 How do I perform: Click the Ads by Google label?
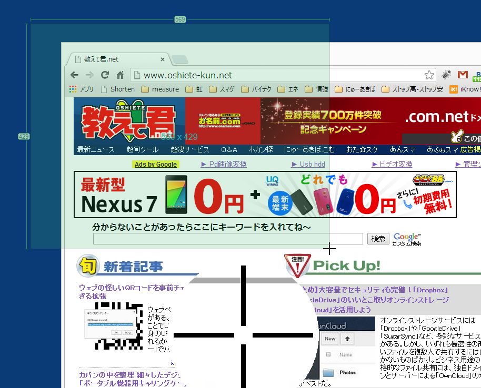(x=156, y=165)
